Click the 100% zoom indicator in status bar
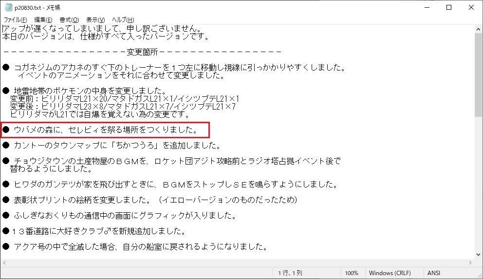Screen dimensions: 483x279 pyautogui.click(x=352, y=273)
